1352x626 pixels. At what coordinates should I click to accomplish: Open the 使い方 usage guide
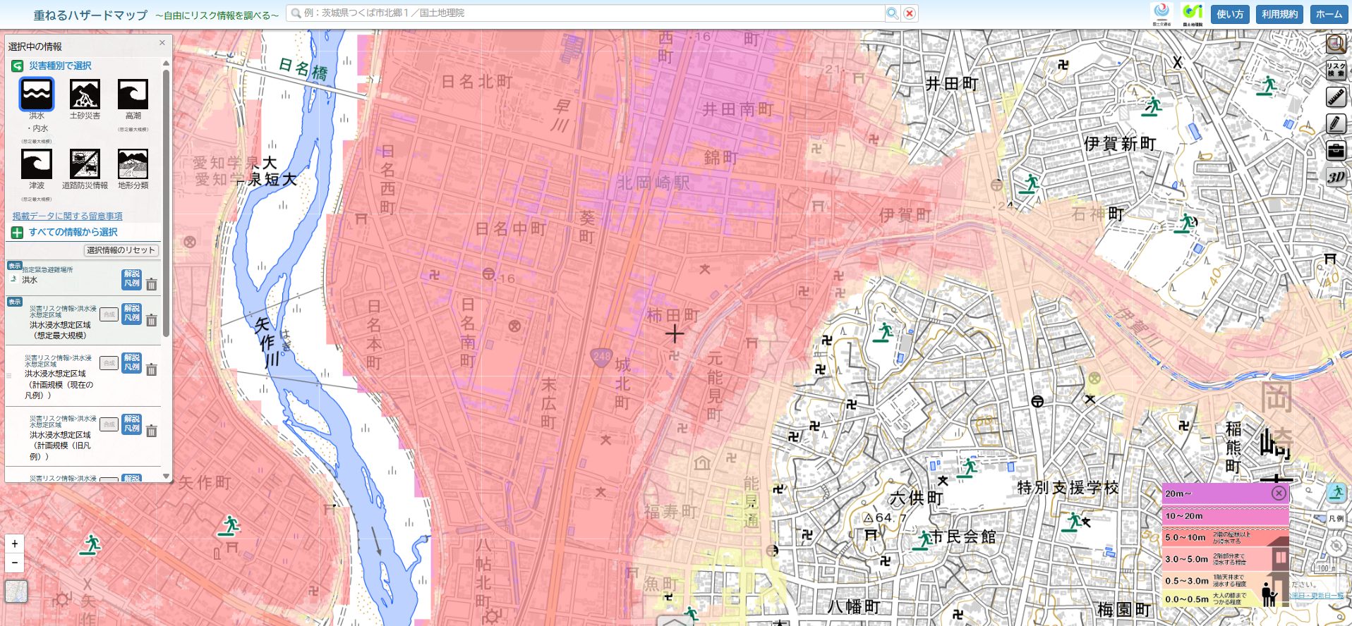coord(1230,14)
